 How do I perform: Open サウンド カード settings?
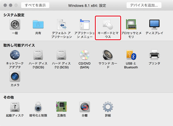click(108, 55)
